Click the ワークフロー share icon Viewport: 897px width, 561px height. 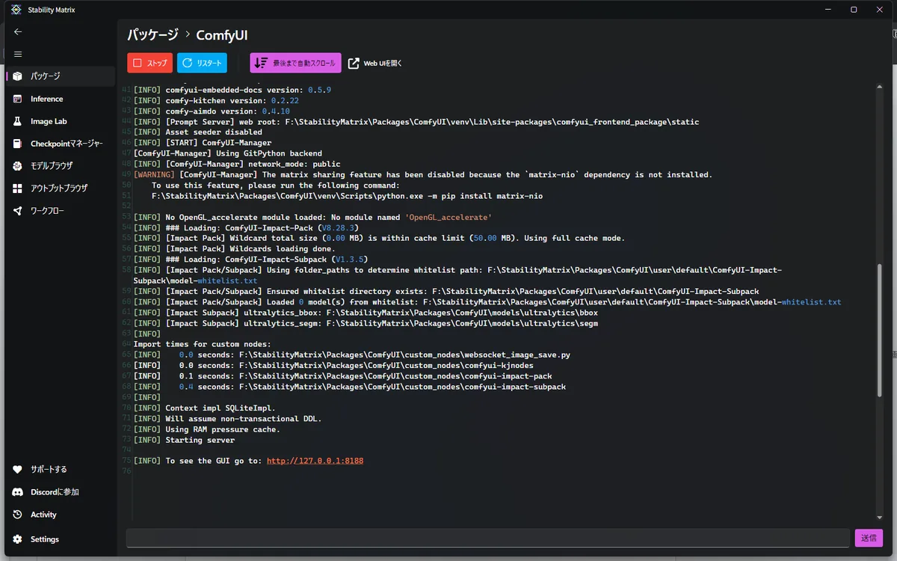(x=18, y=211)
